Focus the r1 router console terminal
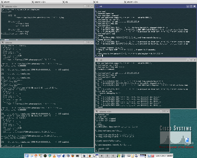 [x=146, y=33]
